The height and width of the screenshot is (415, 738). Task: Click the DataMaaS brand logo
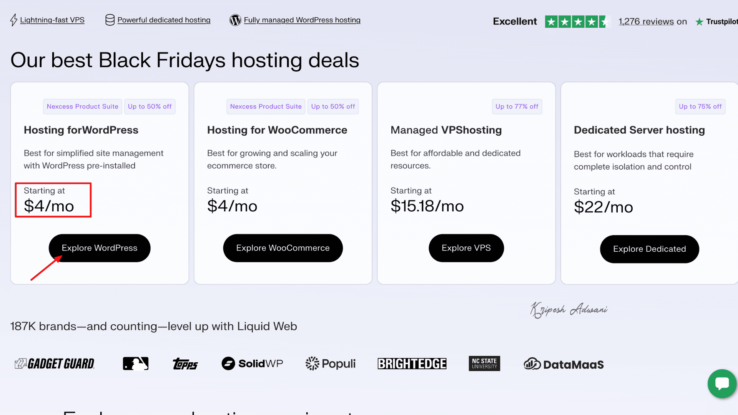click(x=563, y=364)
